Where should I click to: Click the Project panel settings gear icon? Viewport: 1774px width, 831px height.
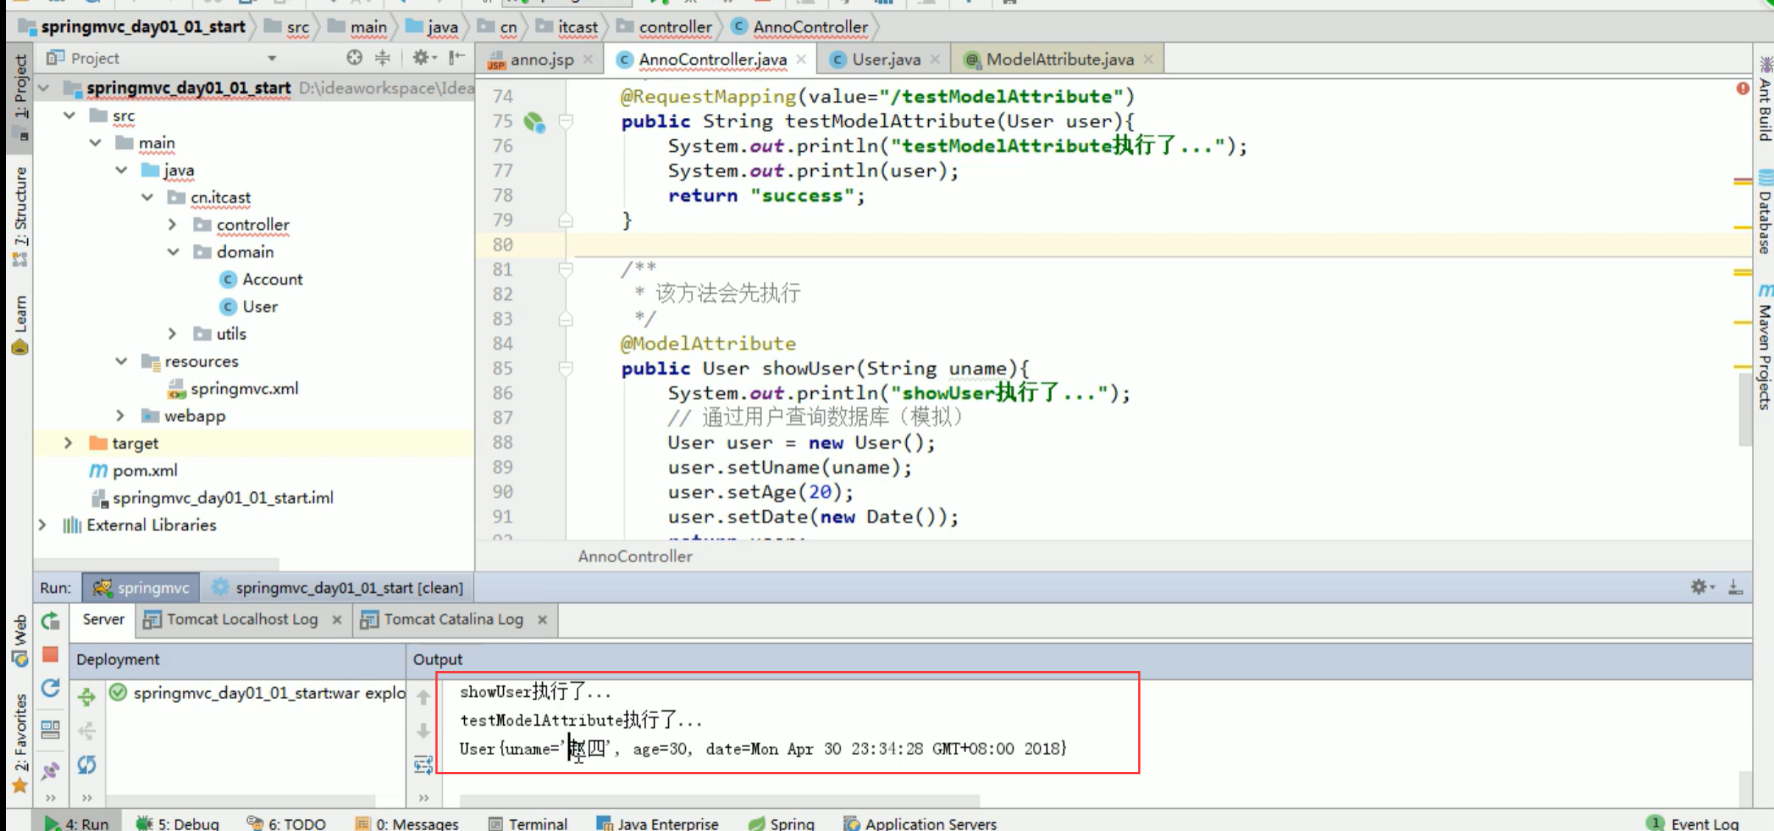[x=421, y=57]
